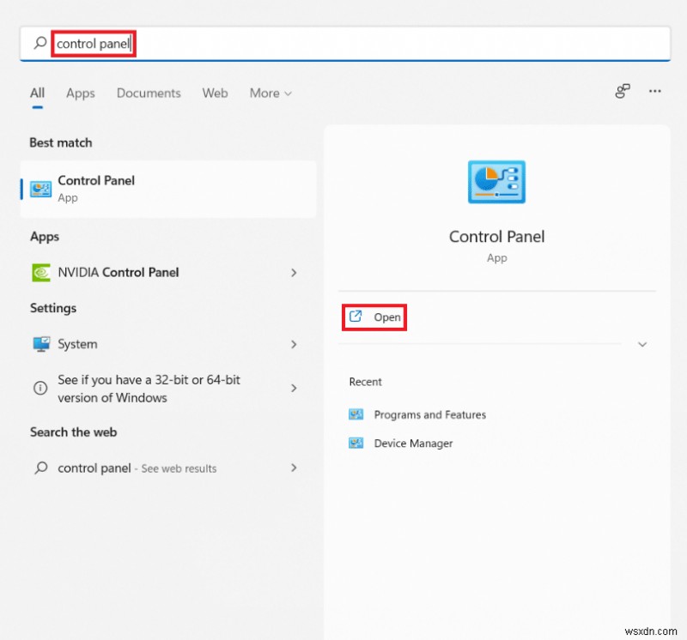Click the info icon beside 32-bit or 64-bit result

click(x=40, y=388)
